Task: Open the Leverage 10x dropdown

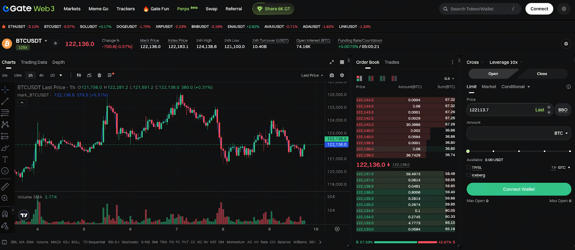Action: (506, 62)
